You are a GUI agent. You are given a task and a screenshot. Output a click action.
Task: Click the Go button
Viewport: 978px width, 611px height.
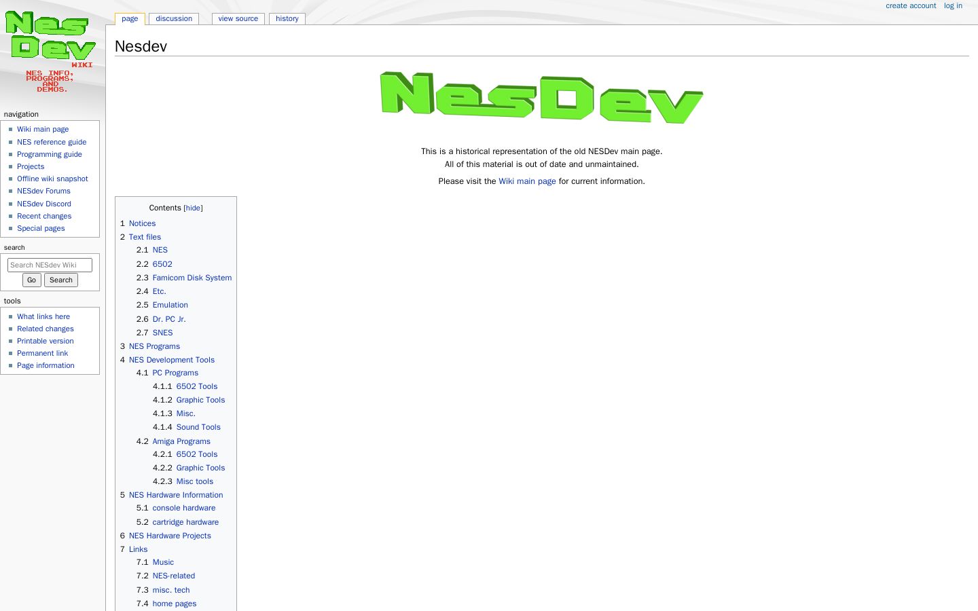31,280
